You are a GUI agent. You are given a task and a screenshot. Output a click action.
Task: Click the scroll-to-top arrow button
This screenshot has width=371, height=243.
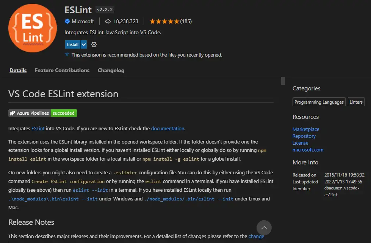pyautogui.click(x=264, y=228)
